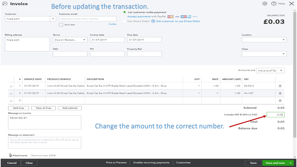
Task: Click the Accept payments link
Action: (139, 16)
